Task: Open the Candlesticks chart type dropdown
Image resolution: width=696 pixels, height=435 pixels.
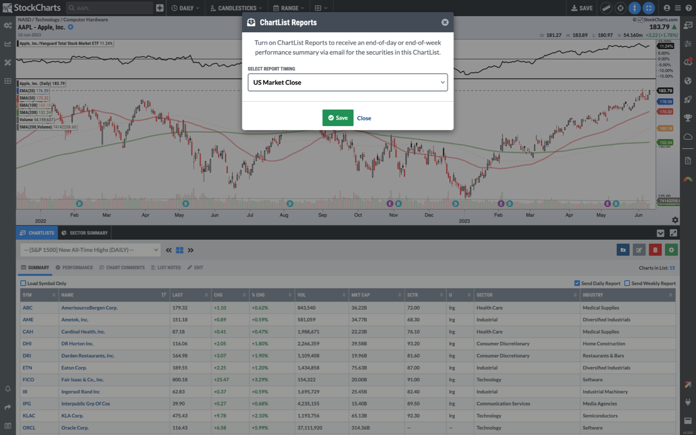Action: click(x=236, y=8)
